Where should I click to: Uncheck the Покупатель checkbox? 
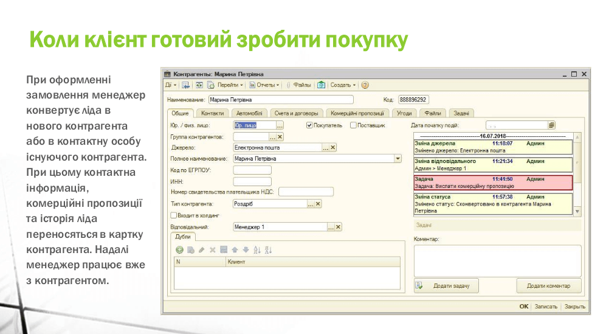[309, 125]
